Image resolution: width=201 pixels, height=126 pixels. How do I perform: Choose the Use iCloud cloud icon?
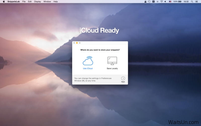pos(88,61)
